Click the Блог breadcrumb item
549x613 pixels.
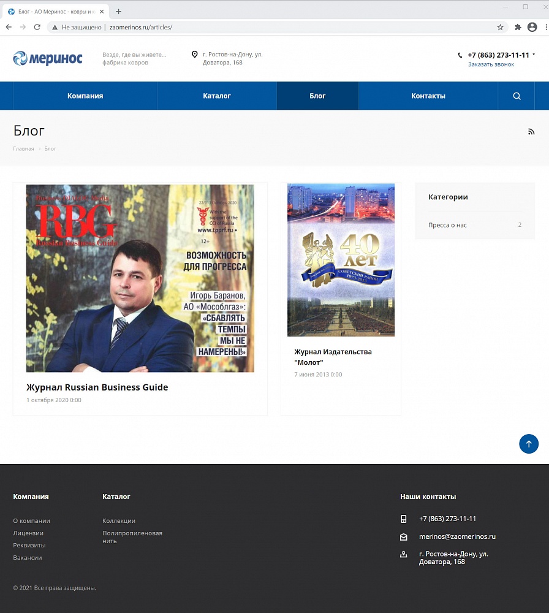coord(50,148)
